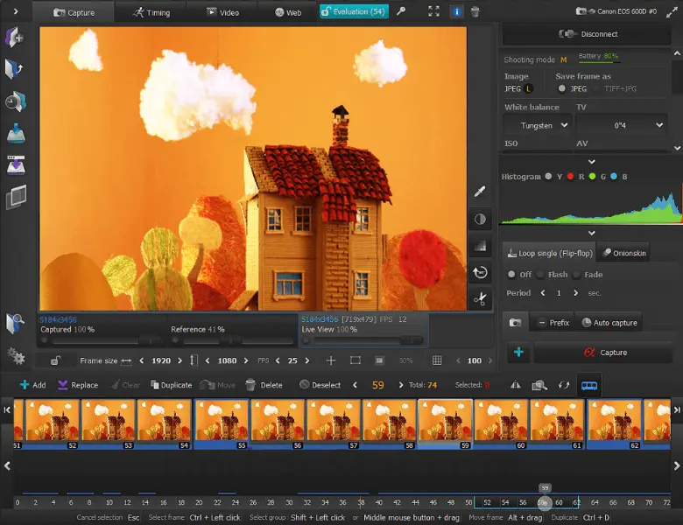Select the TIFF+JPG save format radio
This screenshot has height=525, width=683.
(596, 88)
